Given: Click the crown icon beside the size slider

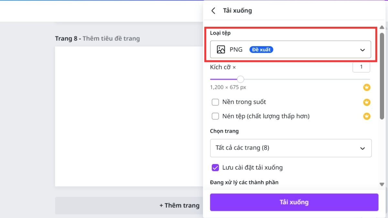Looking at the screenshot, I should (x=367, y=87).
